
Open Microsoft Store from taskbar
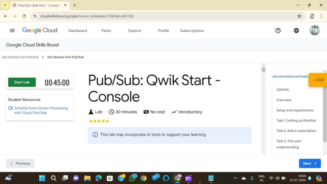pyautogui.click(x=110, y=178)
